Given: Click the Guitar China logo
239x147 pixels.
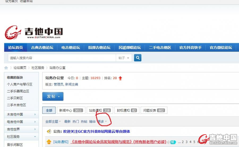Looking at the screenshot, I should [34, 32].
